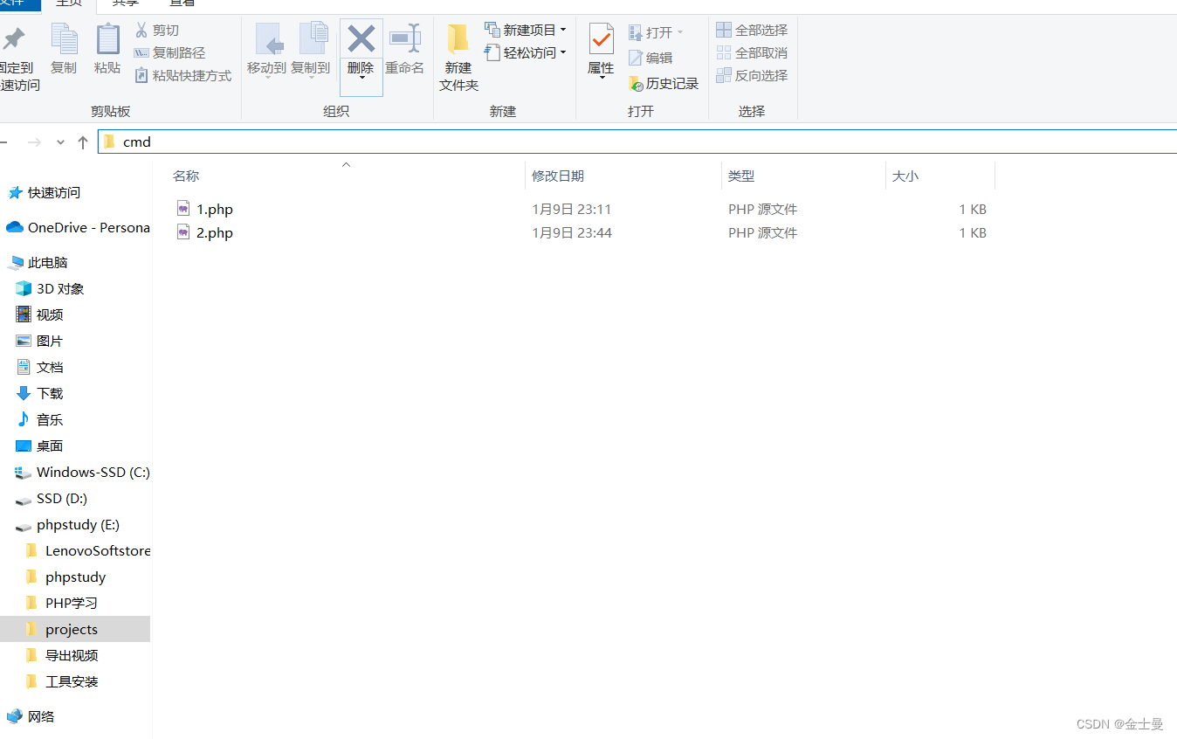
Task: Open the LenovoSoftstore folder
Action: coord(97,551)
